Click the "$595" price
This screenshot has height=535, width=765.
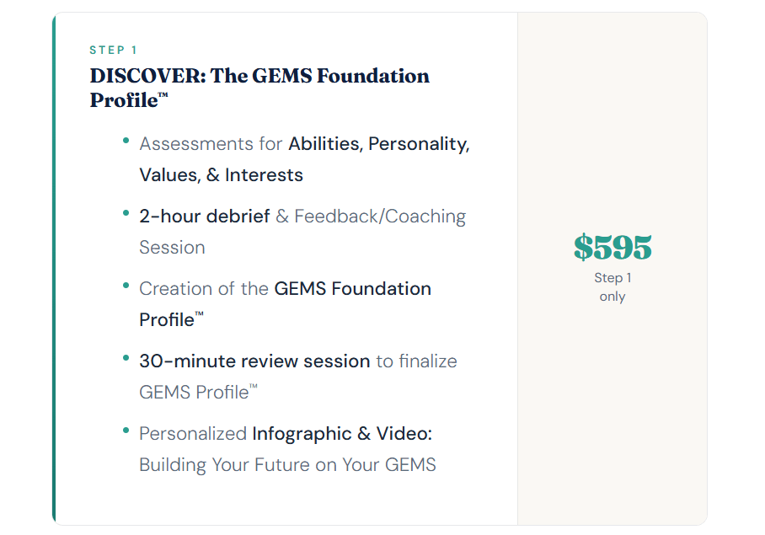pos(613,248)
